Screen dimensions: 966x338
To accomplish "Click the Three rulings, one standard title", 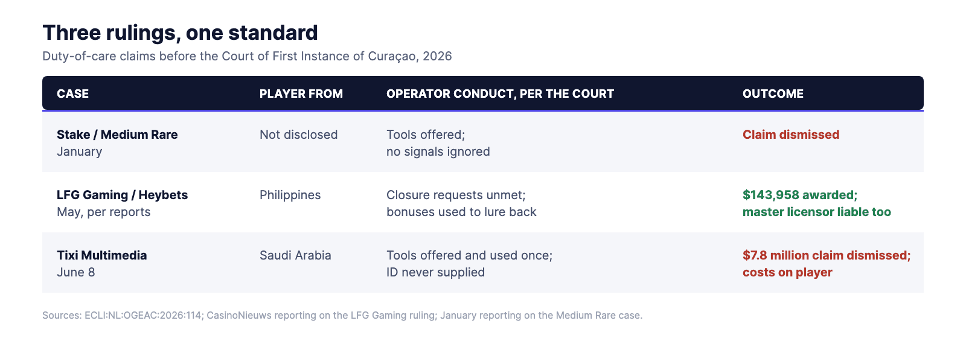I will pyautogui.click(x=180, y=33).
